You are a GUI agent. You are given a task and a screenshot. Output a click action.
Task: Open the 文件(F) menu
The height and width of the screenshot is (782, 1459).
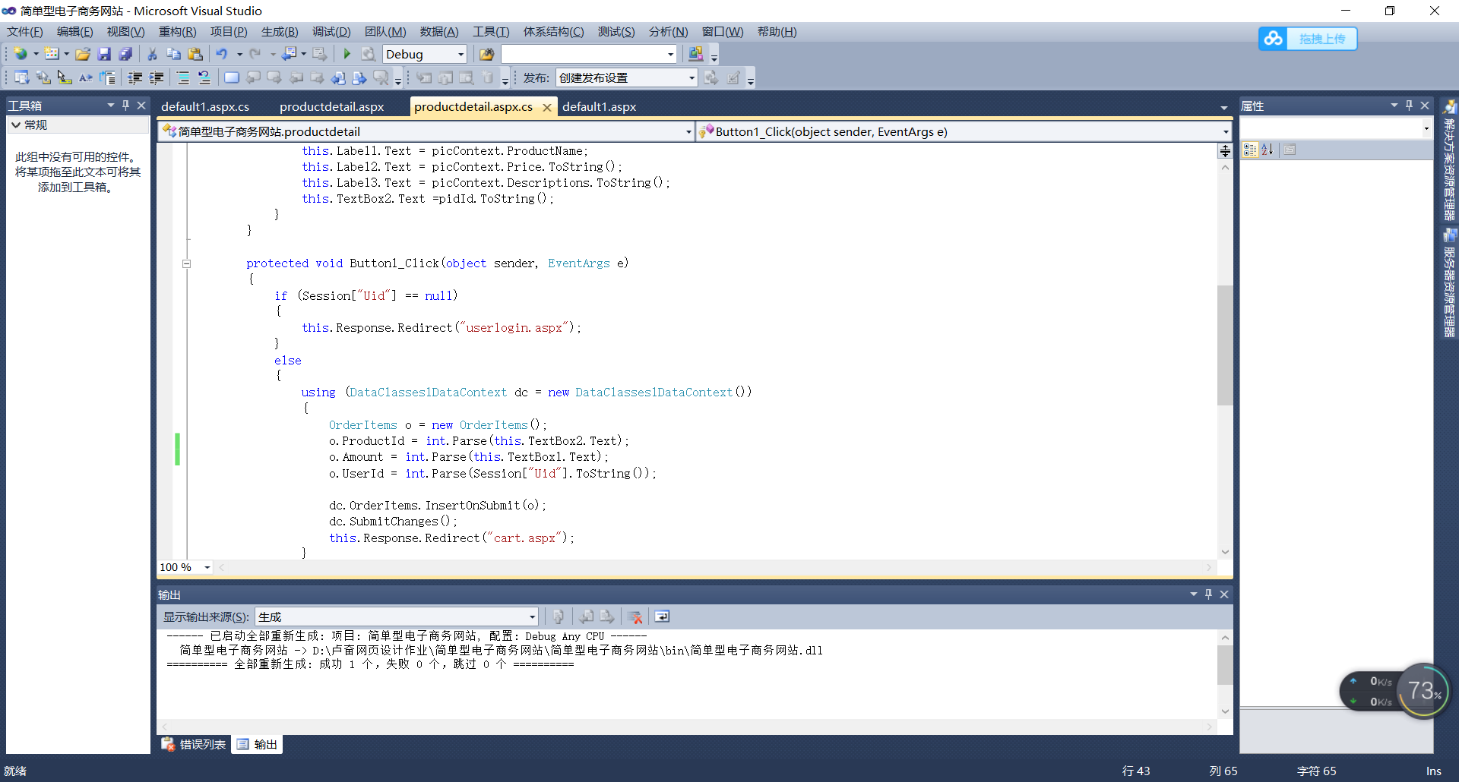point(25,32)
